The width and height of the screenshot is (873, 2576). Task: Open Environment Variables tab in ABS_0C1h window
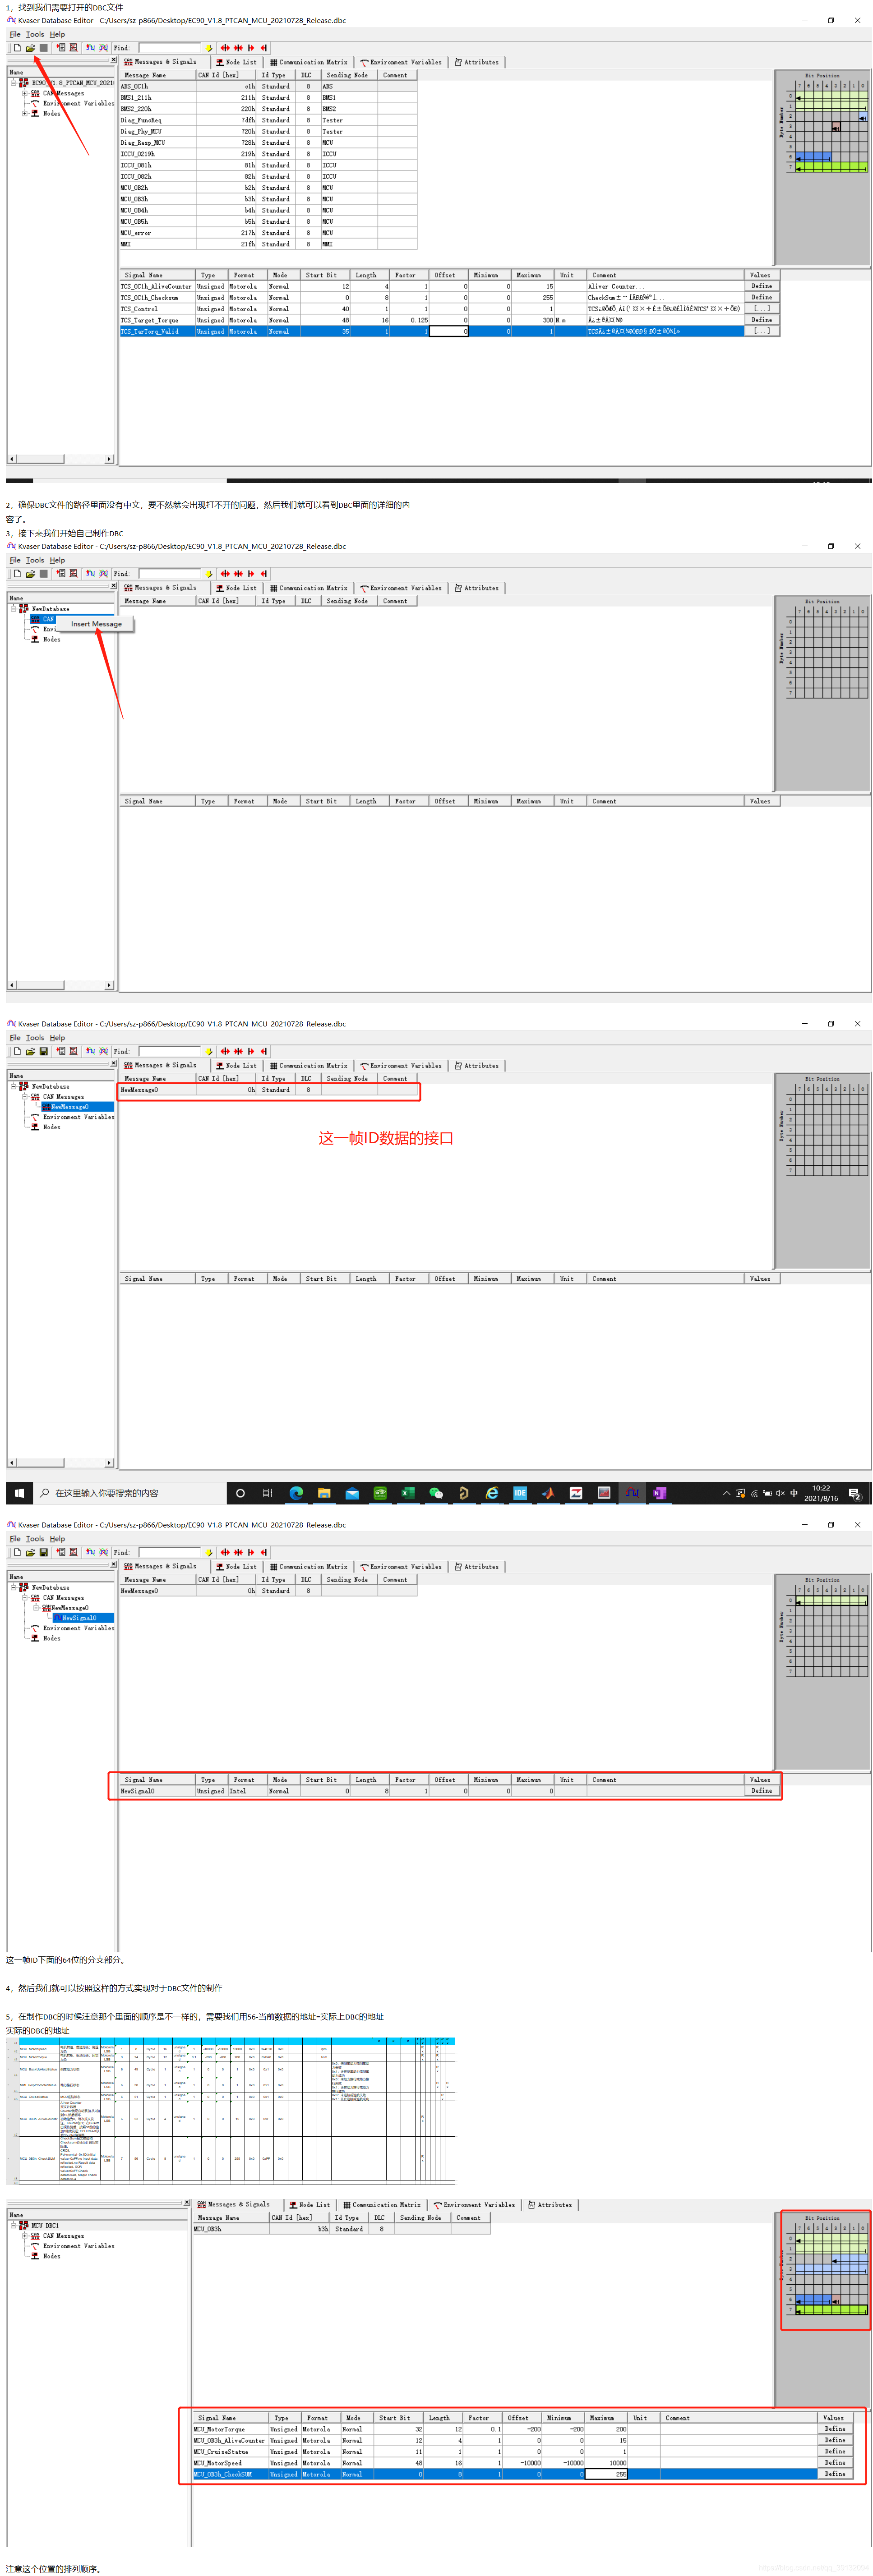click(x=401, y=62)
